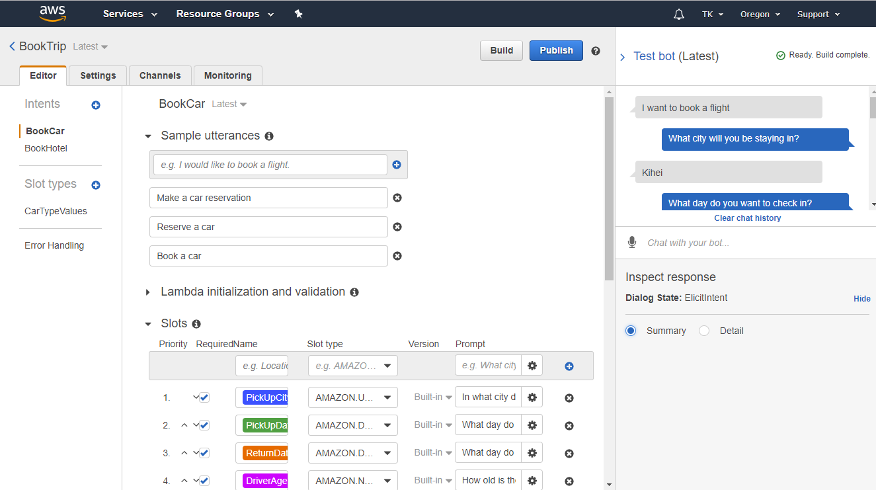The image size is (876, 490).
Task: Delete the ReturnDate slot
Action: [x=569, y=454]
